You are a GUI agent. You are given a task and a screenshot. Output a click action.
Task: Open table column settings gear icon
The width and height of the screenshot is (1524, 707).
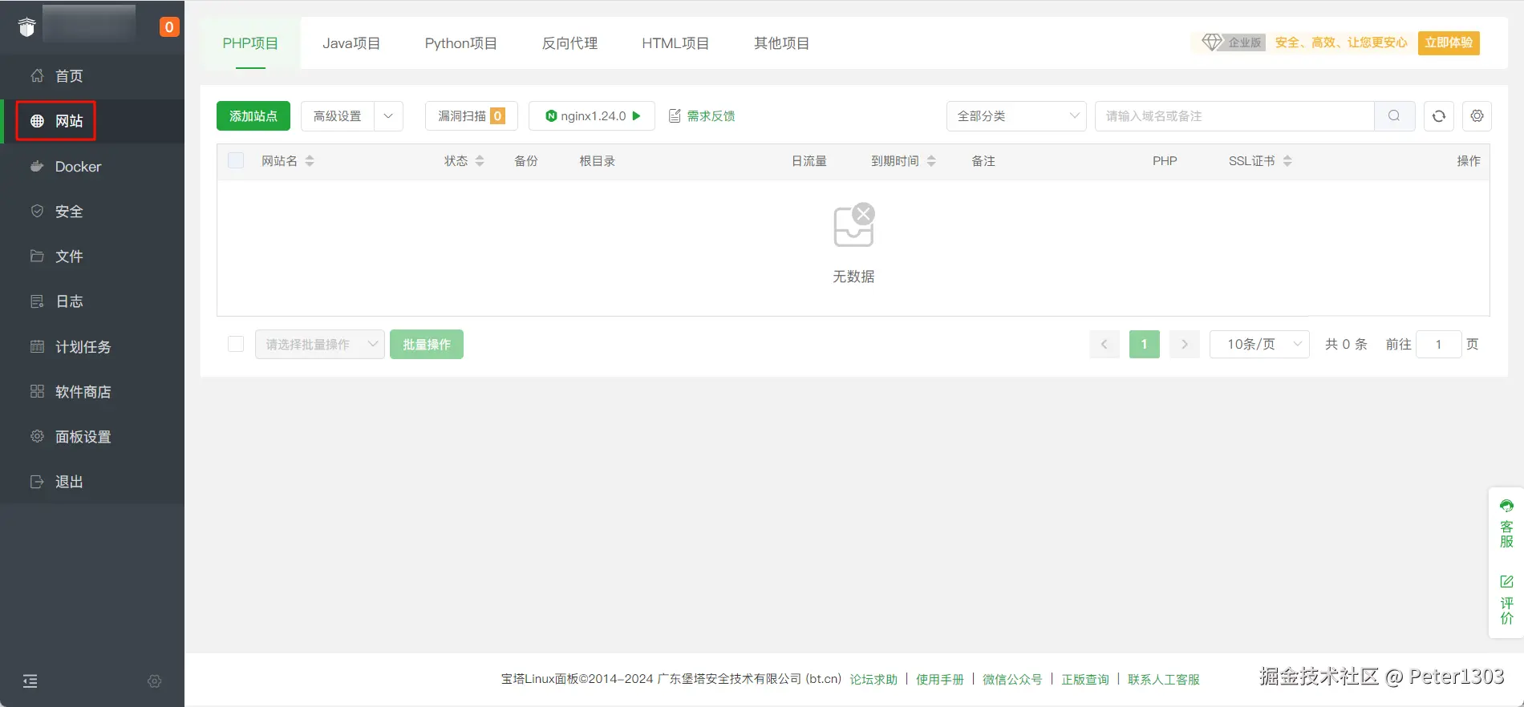coord(1477,116)
